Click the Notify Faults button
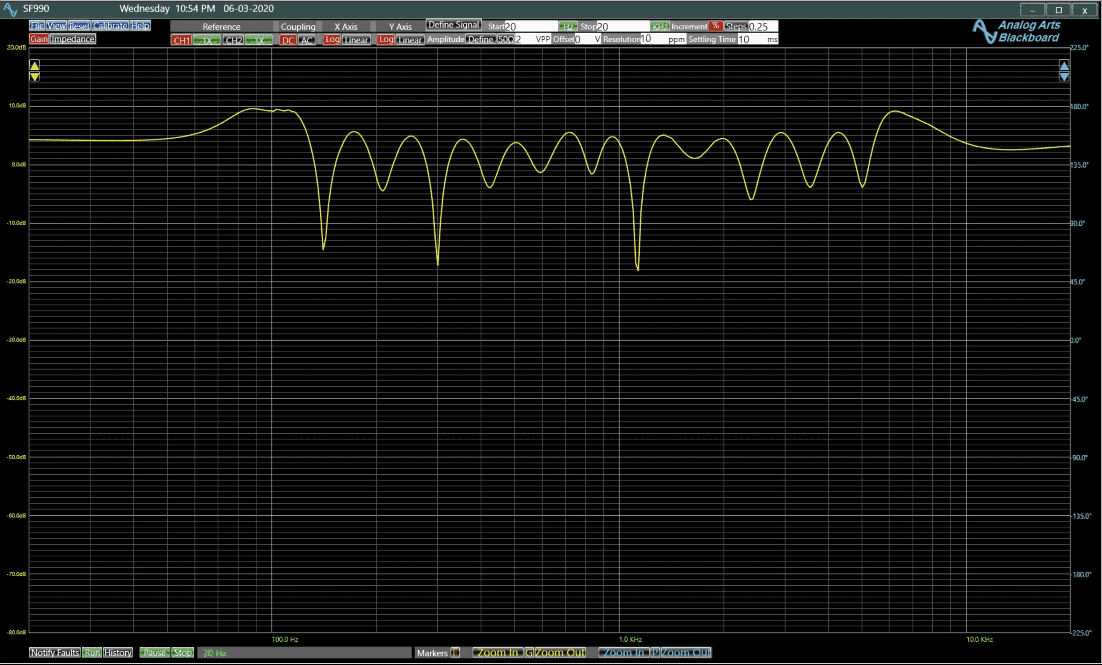This screenshot has width=1102, height=665. (55, 653)
